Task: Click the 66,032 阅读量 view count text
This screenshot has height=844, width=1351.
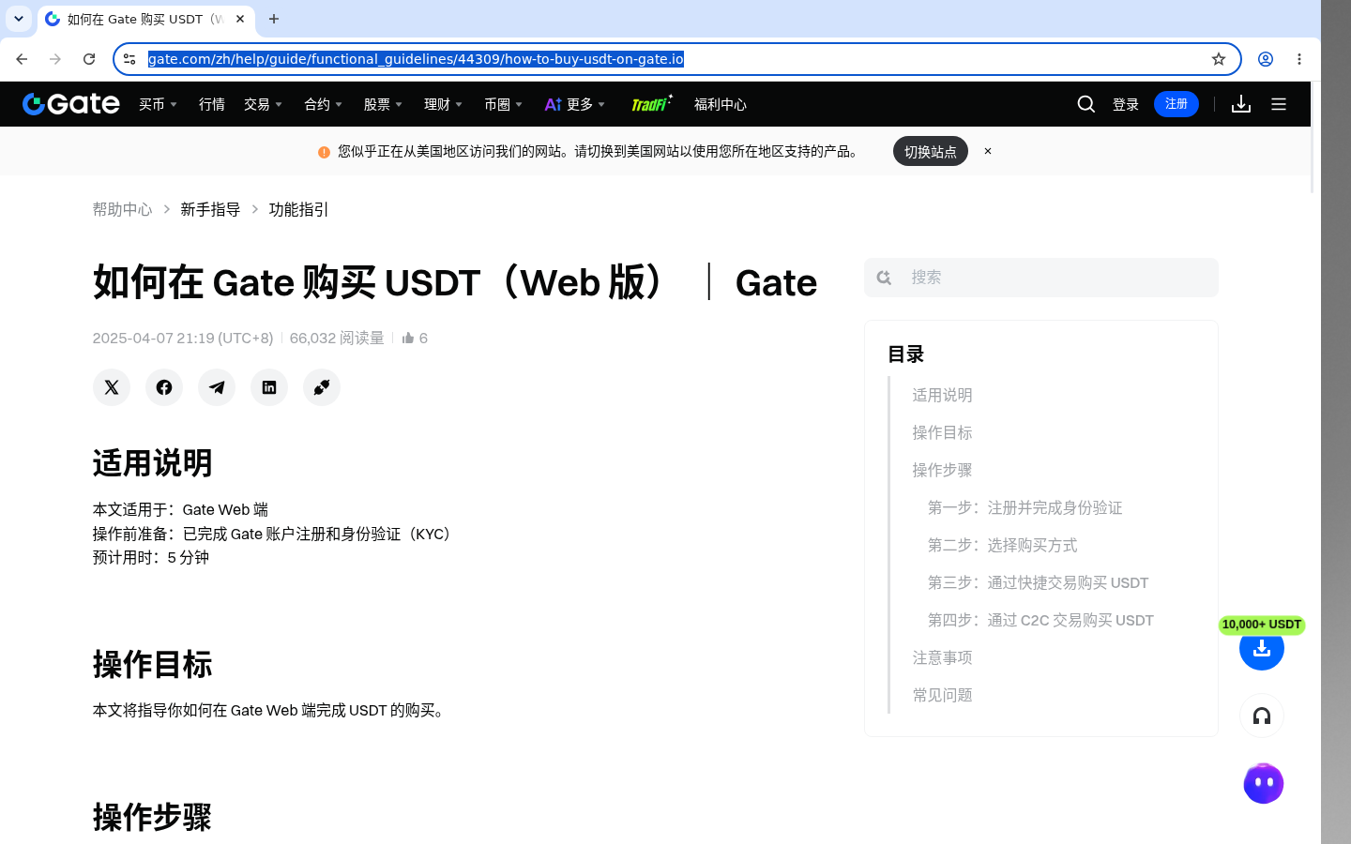Action: click(x=337, y=338)
